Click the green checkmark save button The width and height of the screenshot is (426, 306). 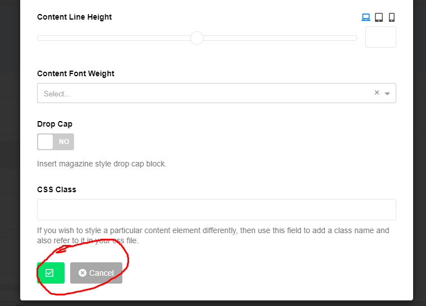[51, 273]
